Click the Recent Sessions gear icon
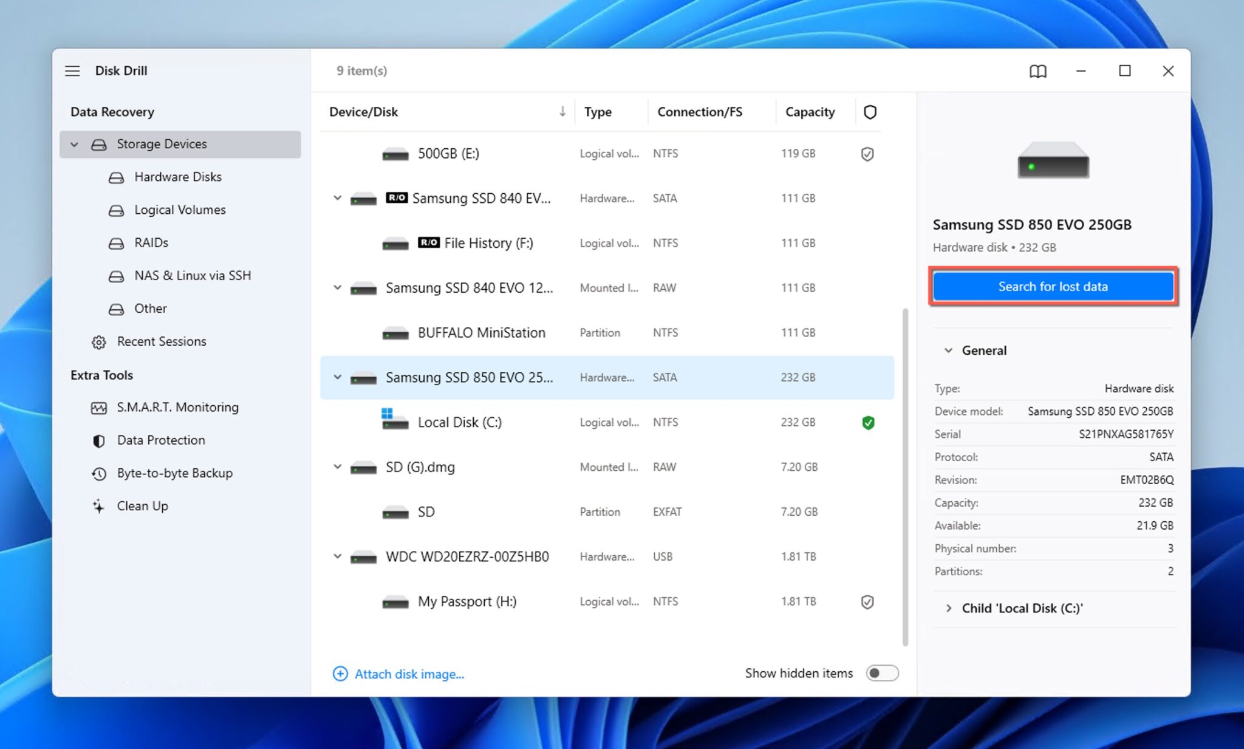Screen dimensions: 1244x749 click(98, 342)
